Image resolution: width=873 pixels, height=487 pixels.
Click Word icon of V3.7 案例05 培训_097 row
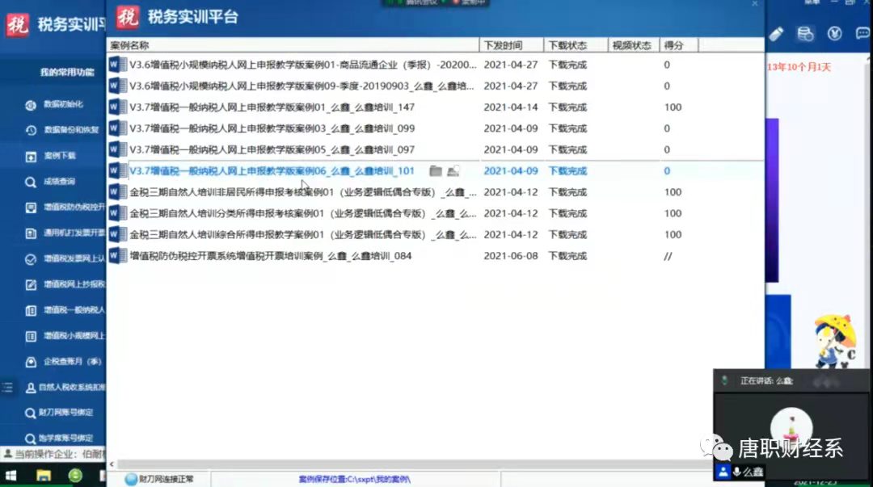[x=117, y=149]
